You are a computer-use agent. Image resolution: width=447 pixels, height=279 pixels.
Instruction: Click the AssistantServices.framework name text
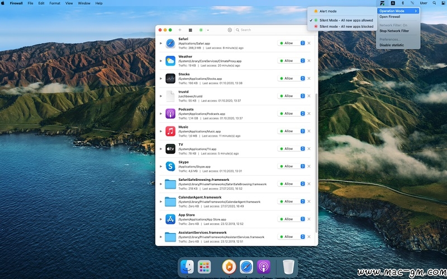202,233
